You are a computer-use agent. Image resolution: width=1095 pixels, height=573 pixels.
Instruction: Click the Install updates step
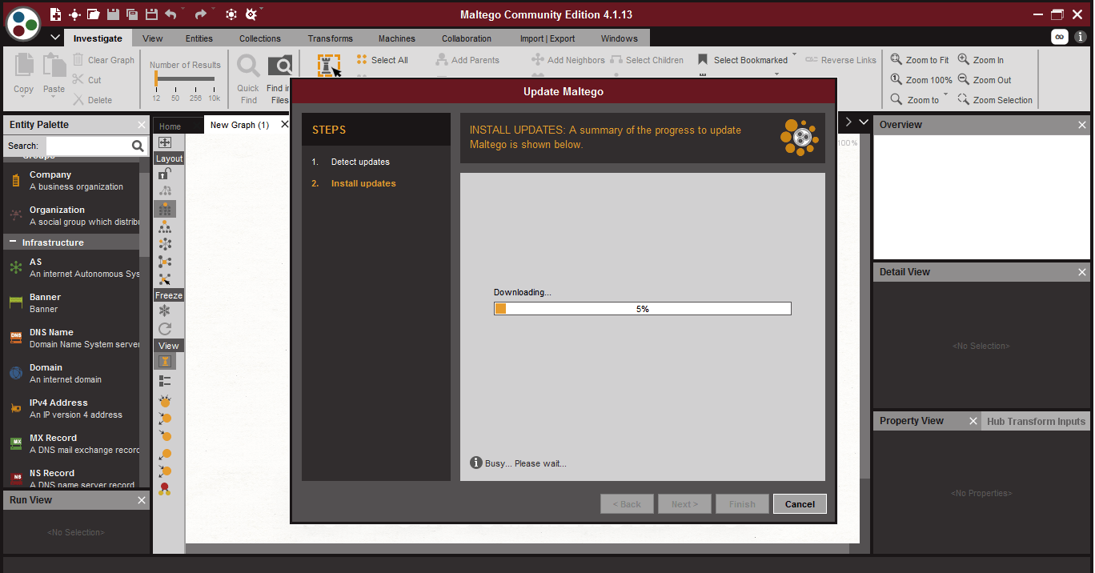363,183
